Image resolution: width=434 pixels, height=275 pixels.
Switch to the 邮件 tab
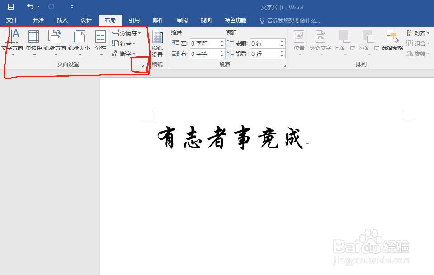point(158,20)
